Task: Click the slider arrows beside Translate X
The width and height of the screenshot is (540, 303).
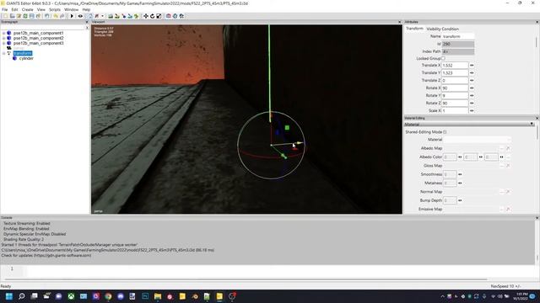Action: coord(472,66)
